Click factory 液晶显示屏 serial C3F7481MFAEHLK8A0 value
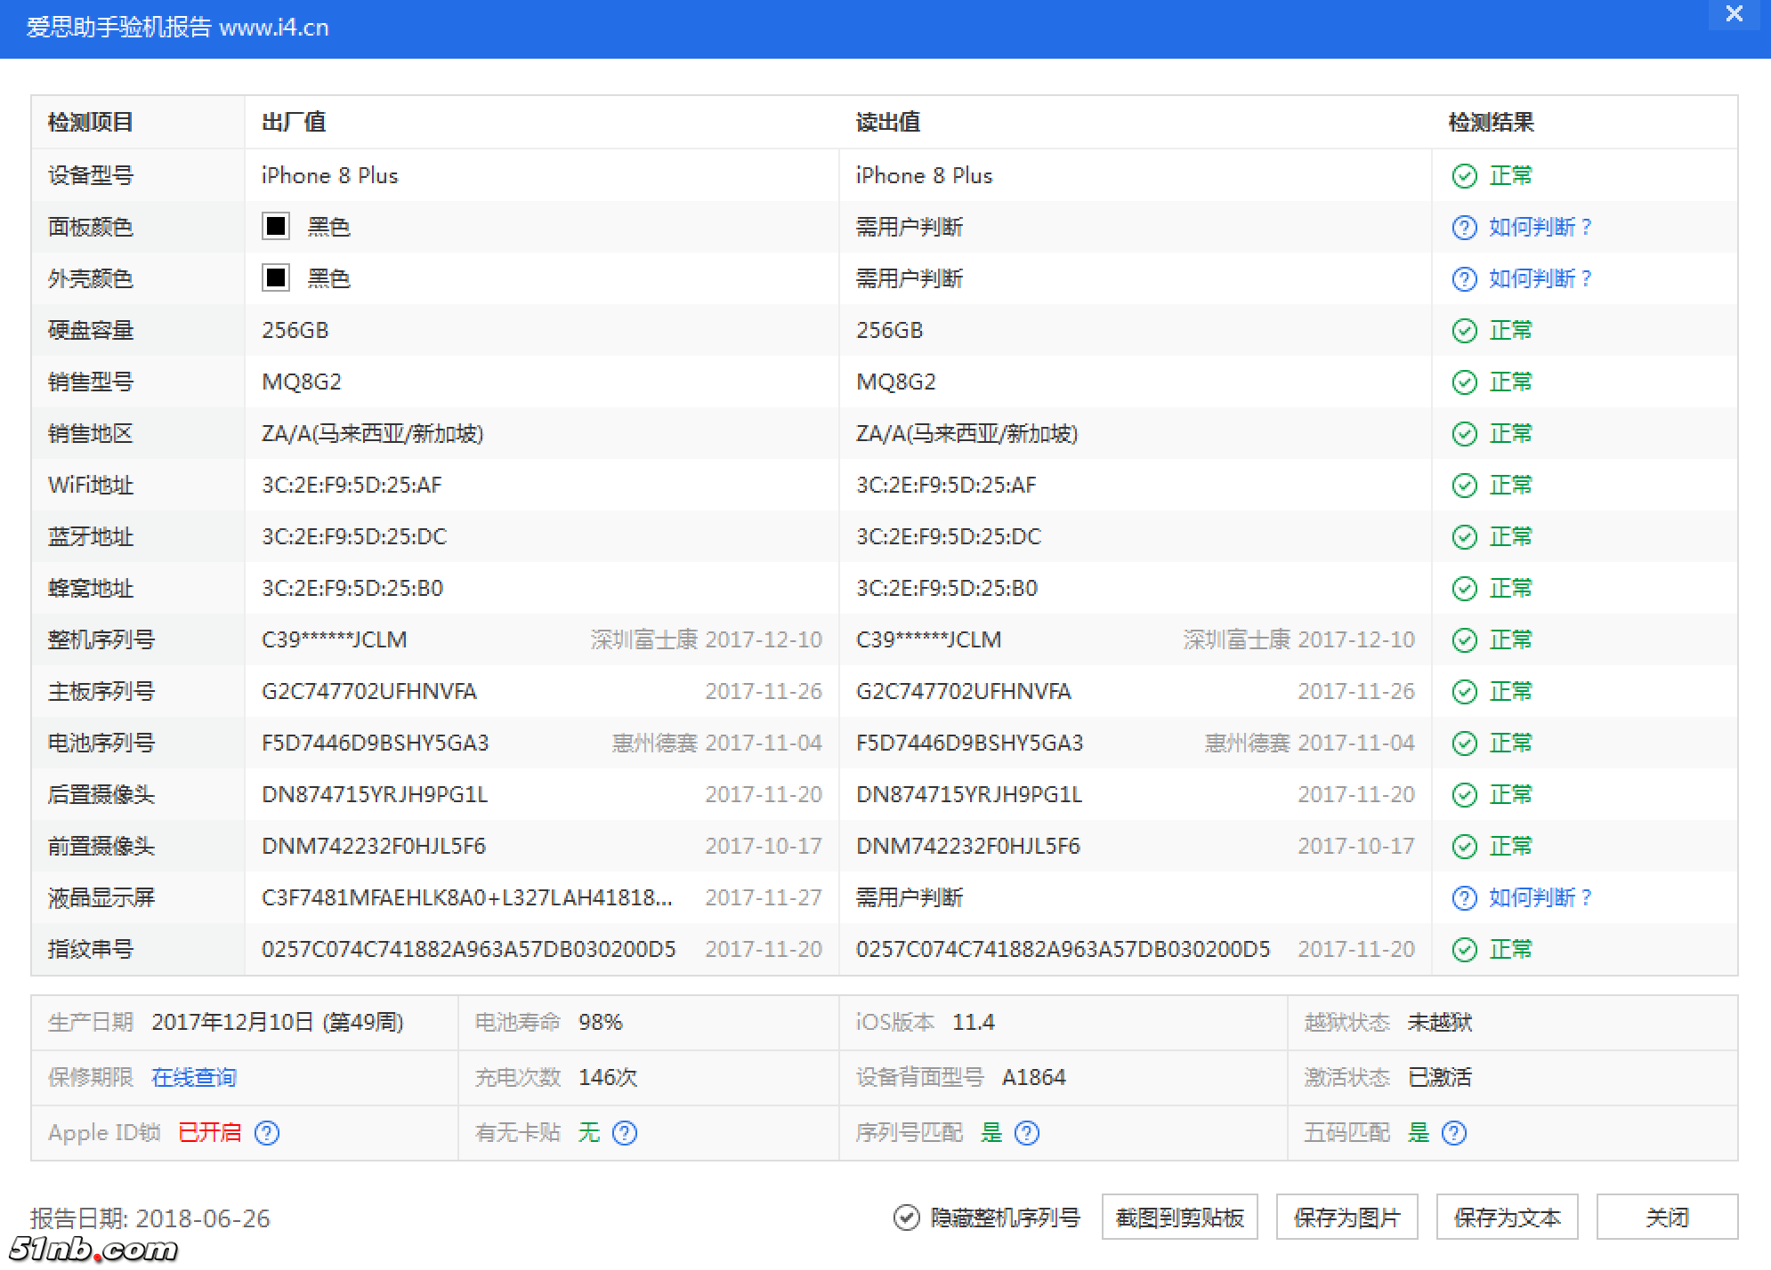The width and height of the screenshot is (1771, 1270). [x=467, y=898]
